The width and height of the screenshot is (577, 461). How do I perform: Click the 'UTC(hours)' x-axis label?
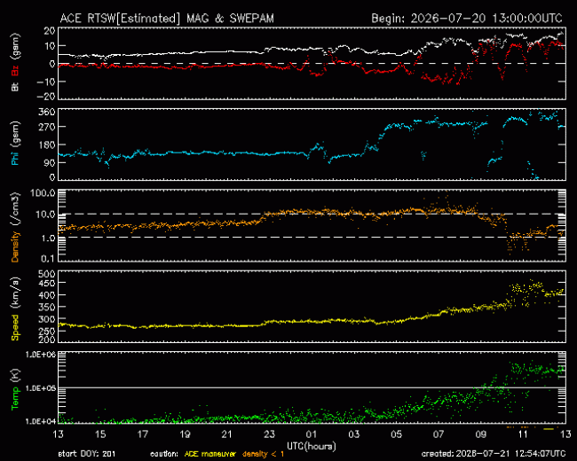click(x=312, y=447)
